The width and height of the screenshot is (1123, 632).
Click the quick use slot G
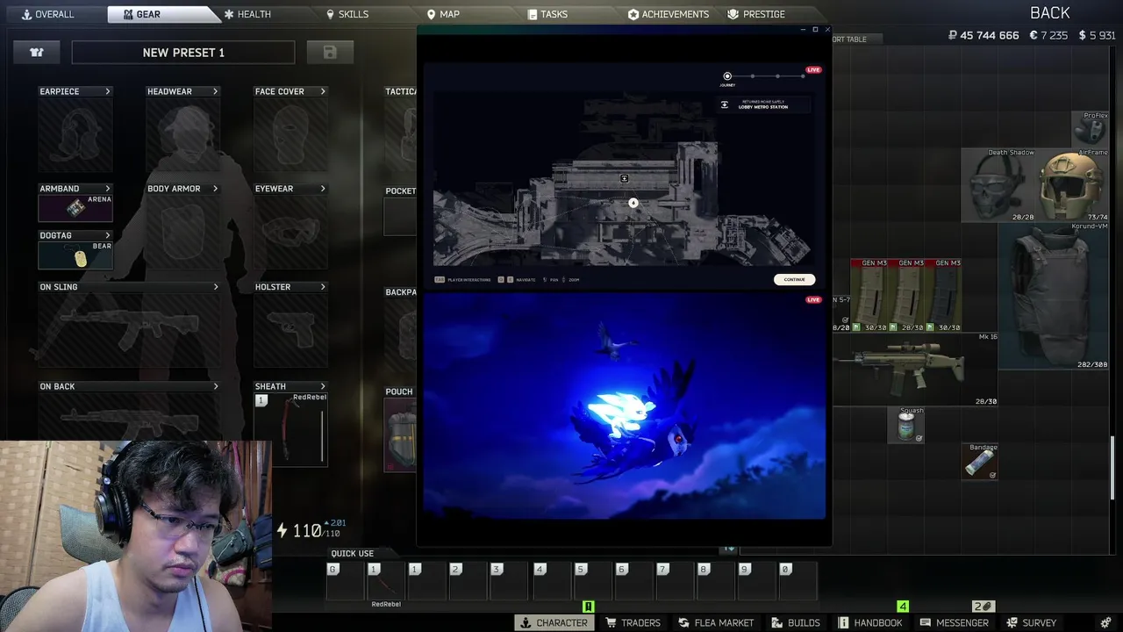345,581
